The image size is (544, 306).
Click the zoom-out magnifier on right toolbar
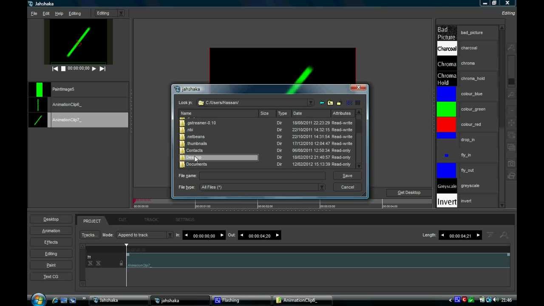(x=511, y=94)
